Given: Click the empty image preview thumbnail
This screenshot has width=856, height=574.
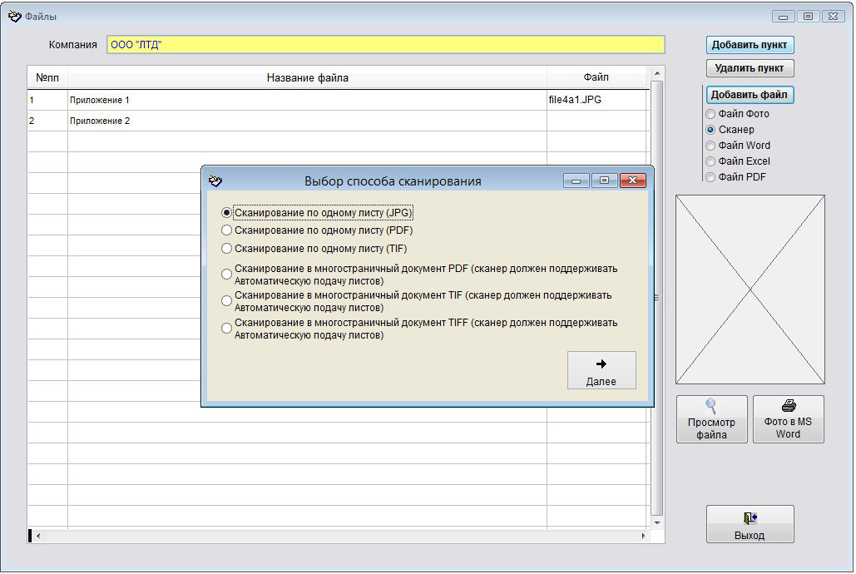Looking at the screenshot, I should pos(750,289).
